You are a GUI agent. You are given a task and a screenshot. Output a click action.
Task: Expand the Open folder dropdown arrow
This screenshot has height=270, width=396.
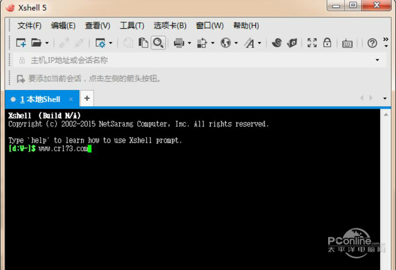click(x=47, y=43)
